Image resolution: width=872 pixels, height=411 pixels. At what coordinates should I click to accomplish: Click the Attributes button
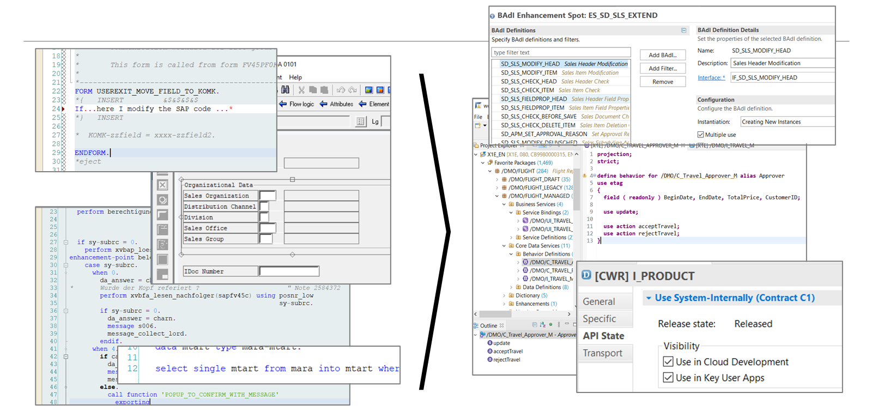(x=336, y=104)
